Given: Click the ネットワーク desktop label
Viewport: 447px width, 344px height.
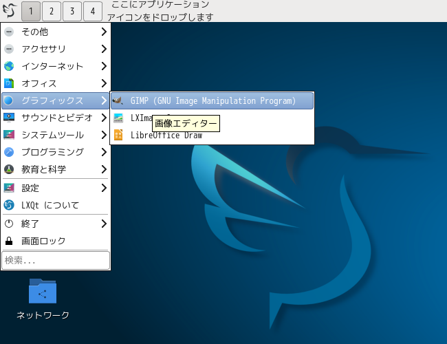Looking at the screenshot, I should [43, 315].
